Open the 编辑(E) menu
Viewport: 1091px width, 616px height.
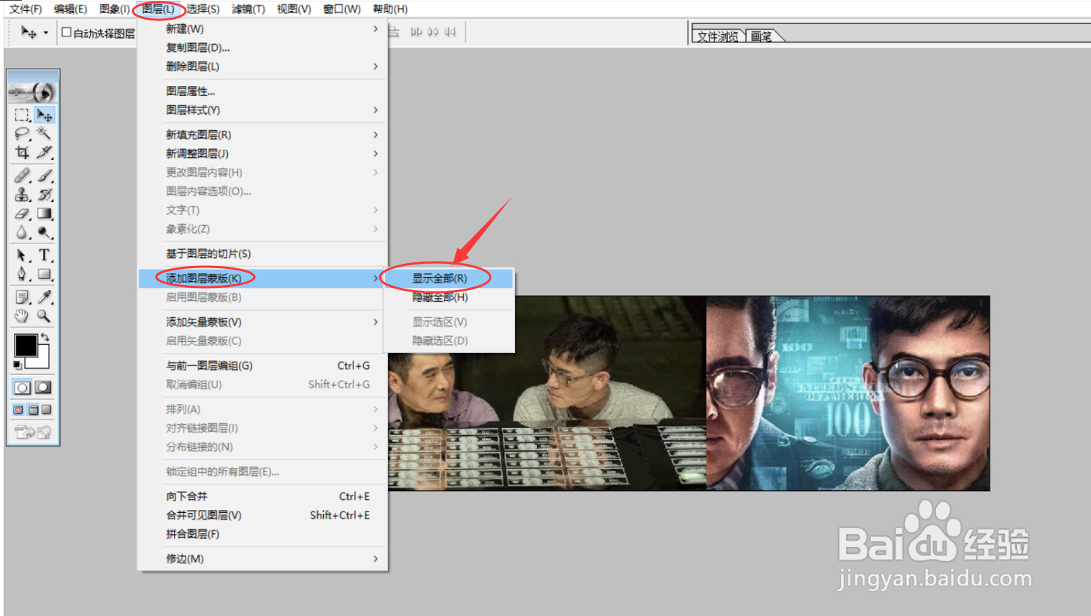71,9
